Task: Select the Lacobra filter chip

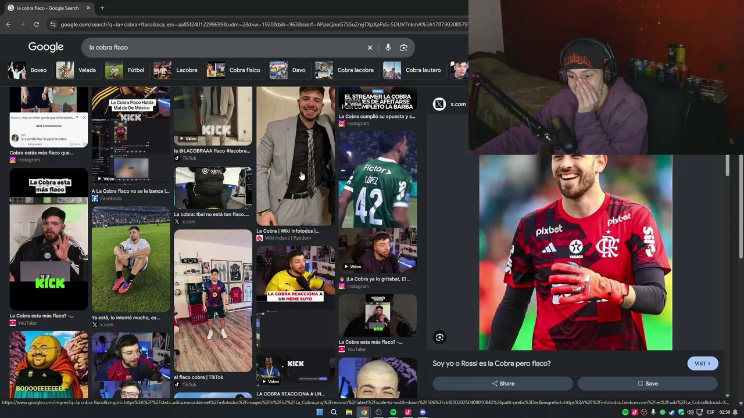Action: pos(177,70)
